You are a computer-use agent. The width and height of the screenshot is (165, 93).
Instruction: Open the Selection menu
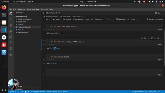[x=21, y=9]
